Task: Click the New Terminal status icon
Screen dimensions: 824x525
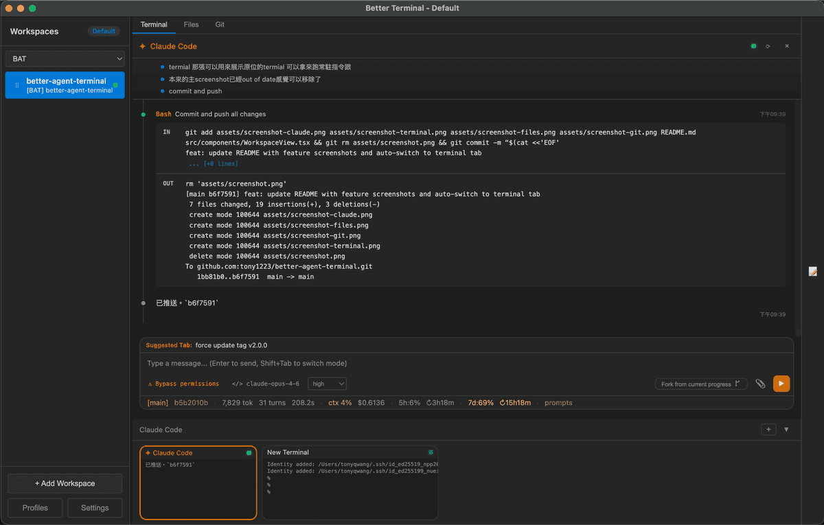Action: coord(431,452)
